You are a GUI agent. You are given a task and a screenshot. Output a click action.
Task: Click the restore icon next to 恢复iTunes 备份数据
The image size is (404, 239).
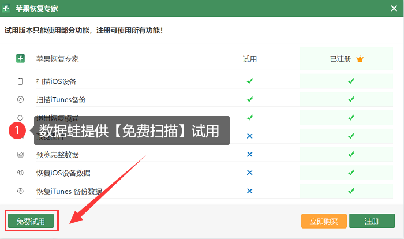tap(20, 191)
